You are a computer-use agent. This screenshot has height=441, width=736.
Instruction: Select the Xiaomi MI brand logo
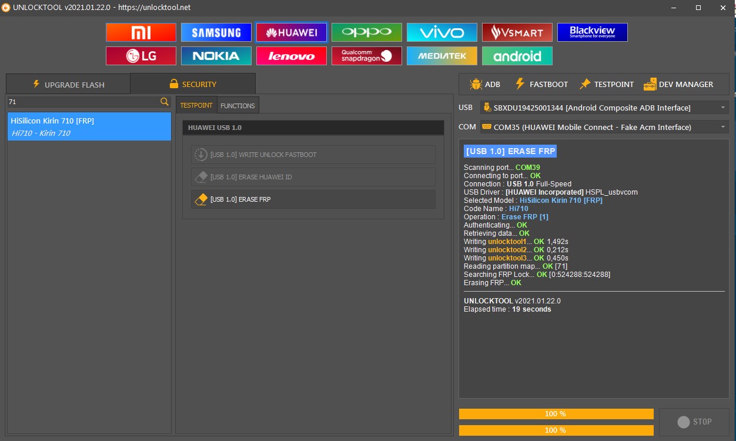point(141,32)
